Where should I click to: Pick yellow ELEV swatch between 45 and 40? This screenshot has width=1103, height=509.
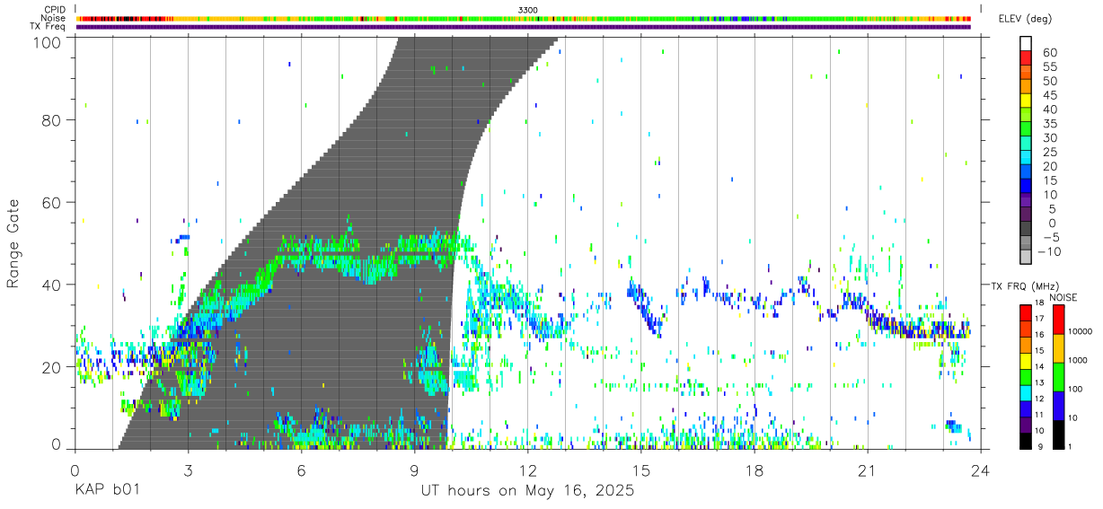(x=1026, y=101)
